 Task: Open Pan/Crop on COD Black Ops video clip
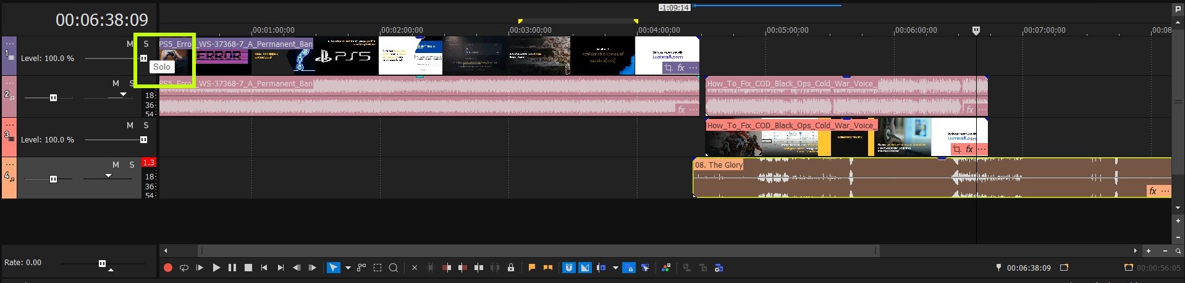point(957,149)
